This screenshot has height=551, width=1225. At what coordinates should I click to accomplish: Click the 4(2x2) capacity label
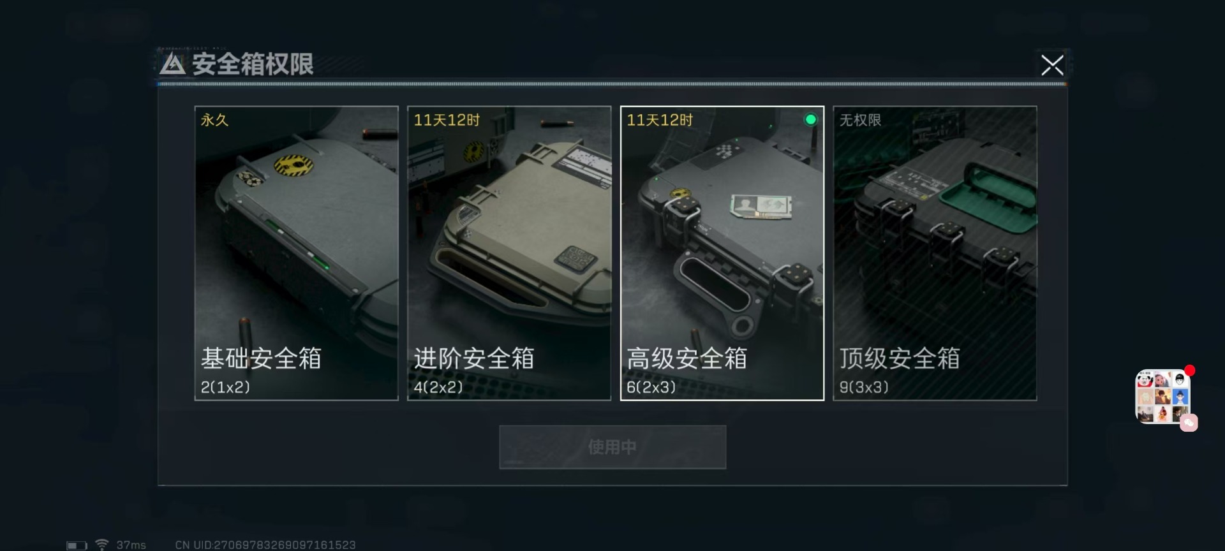438,387
